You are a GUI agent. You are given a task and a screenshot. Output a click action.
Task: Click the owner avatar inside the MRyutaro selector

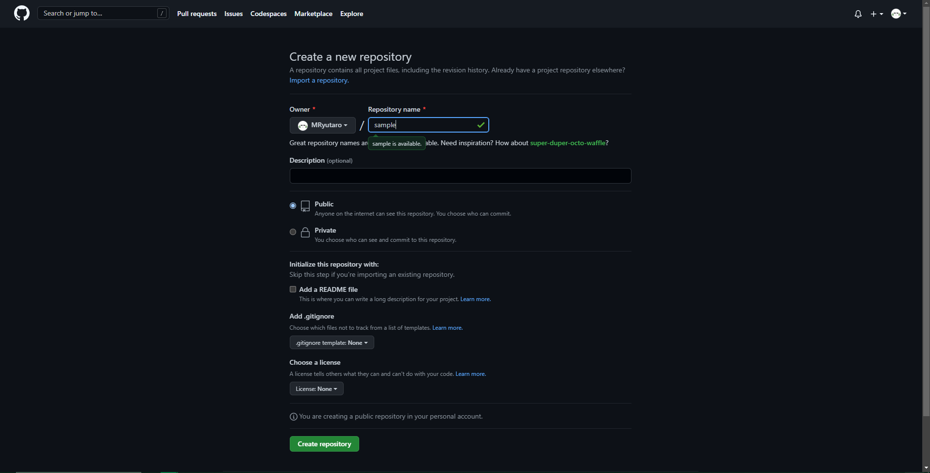303,125
